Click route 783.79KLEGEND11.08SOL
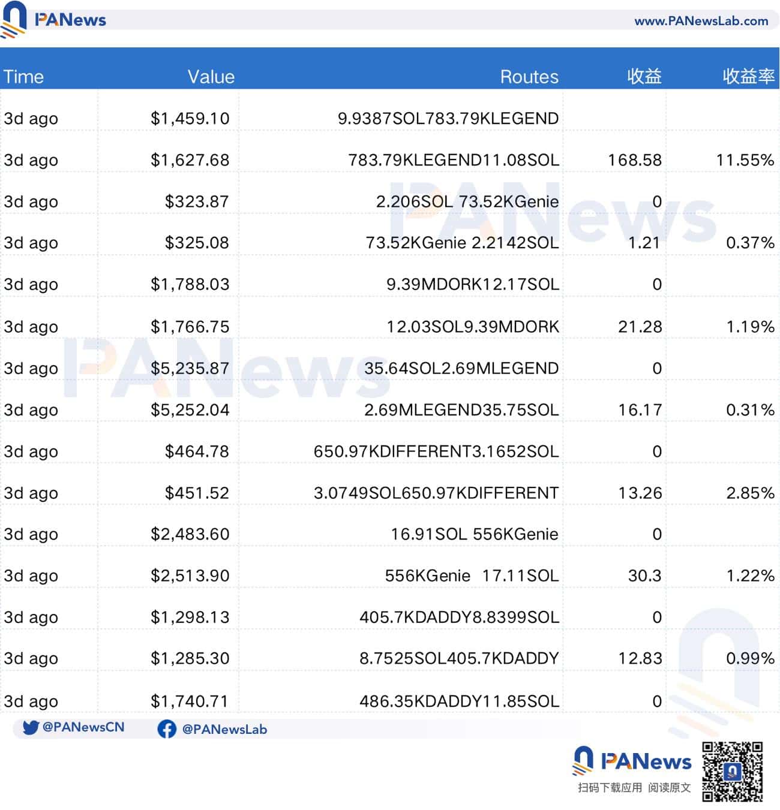This screenshot has height=810, width=780. (x=454, y=160)
